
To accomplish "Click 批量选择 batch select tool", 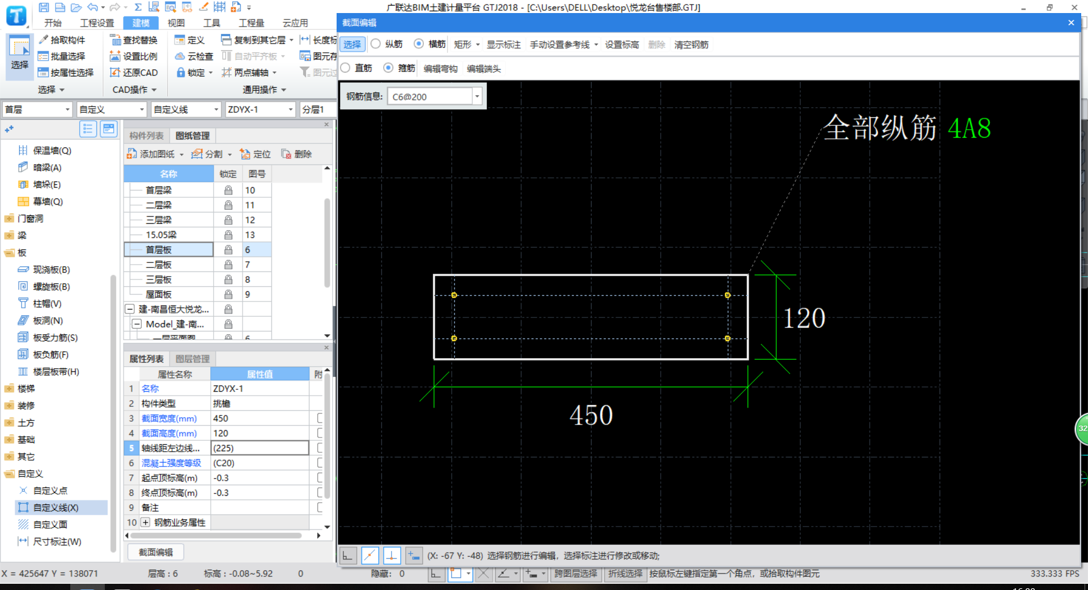I will click(61, 56).
